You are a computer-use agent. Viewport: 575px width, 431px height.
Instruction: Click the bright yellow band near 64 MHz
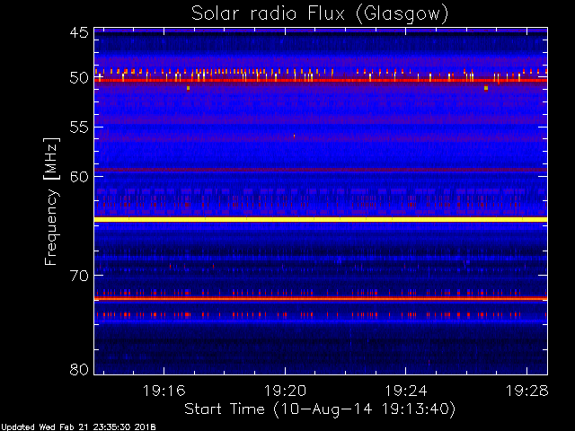pyautogui.click(x=321, y=219)
